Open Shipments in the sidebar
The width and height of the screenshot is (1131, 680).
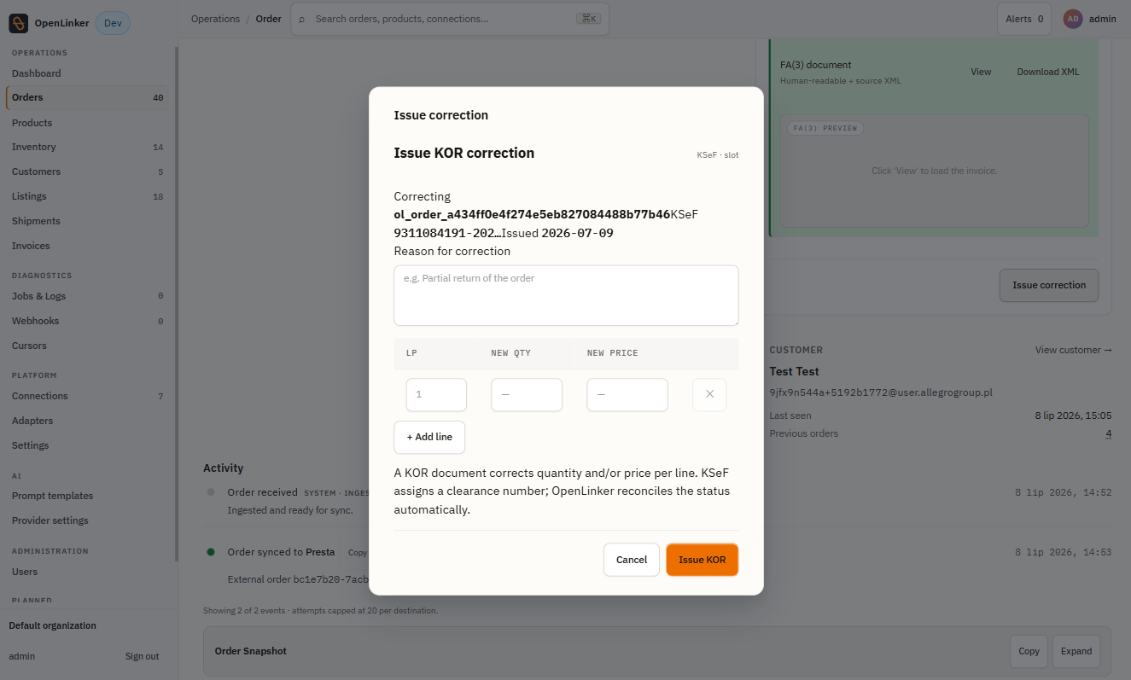[87, 221]
